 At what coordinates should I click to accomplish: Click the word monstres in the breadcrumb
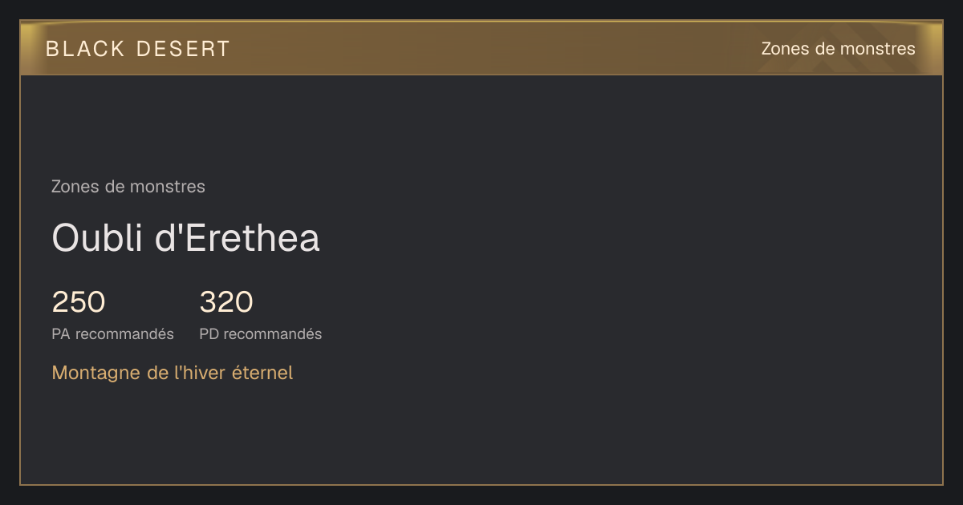point(168,187)
